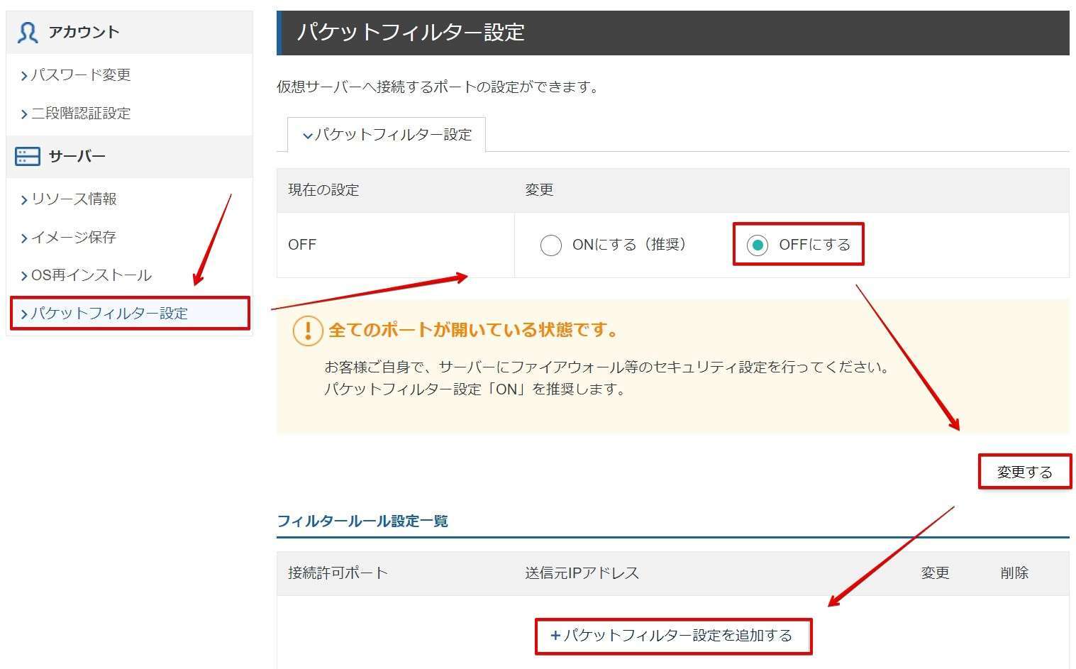The height and width of the screenshot is (669, 1076).
Task: Click the パケットフィルター設定 page title
Action: 411,33
